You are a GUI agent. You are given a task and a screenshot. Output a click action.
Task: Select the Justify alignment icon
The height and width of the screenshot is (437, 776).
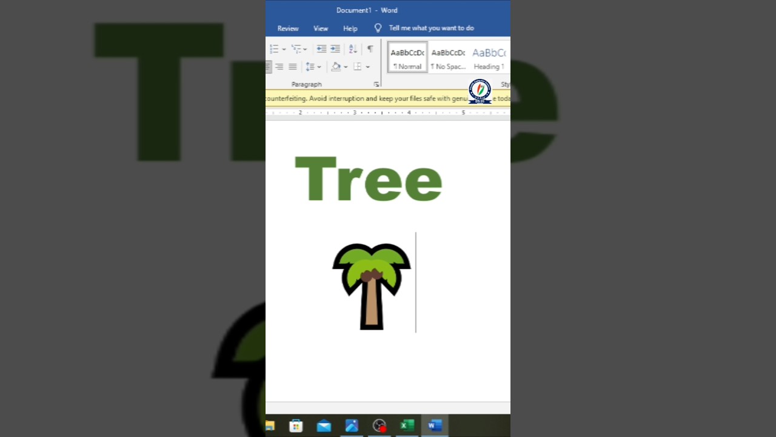292,67
